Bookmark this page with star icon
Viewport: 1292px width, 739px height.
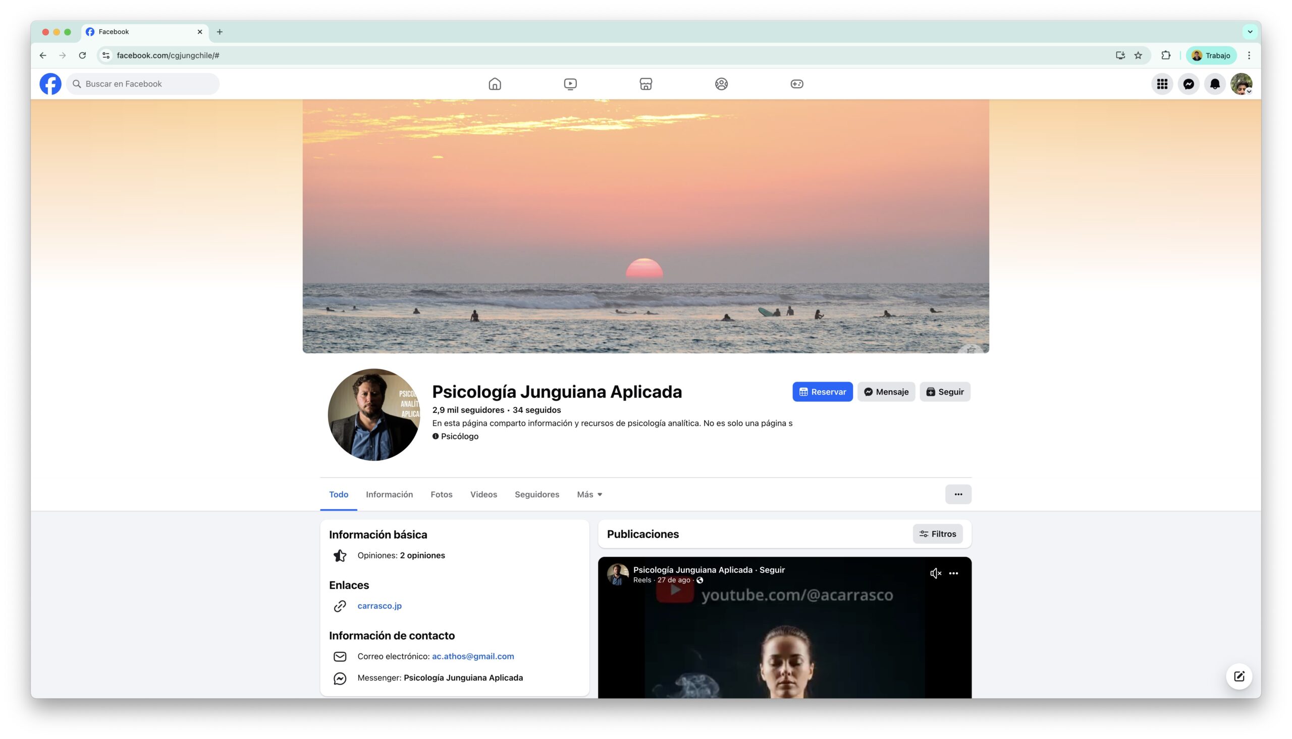[x=1138, y=55]
